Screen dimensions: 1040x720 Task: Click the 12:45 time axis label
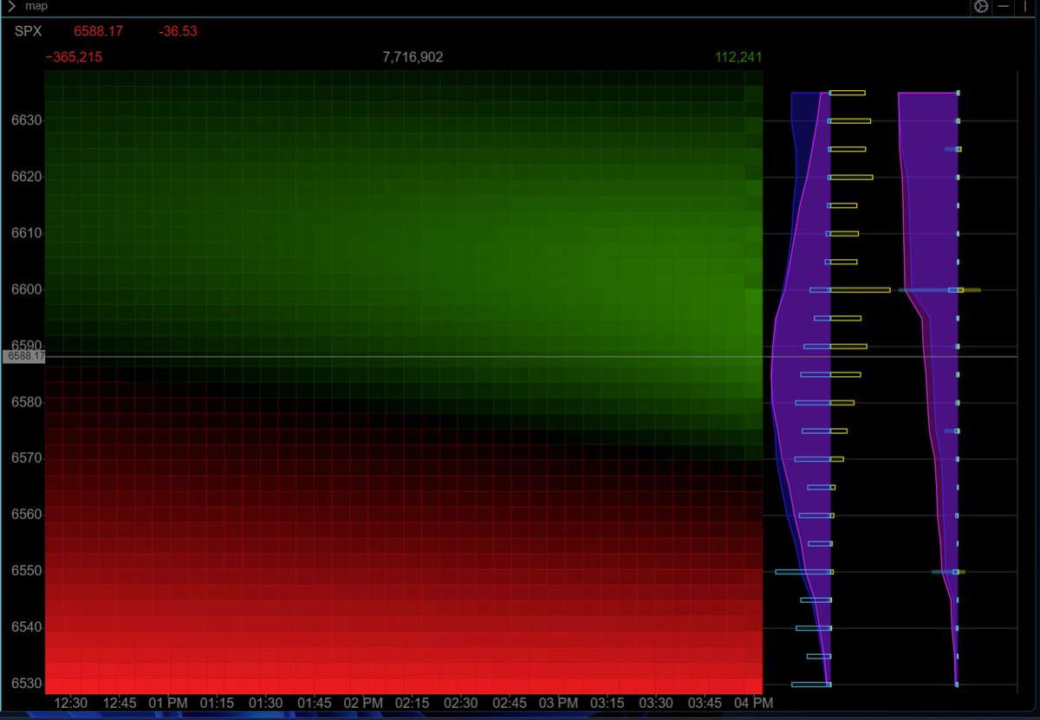point(119,703)
